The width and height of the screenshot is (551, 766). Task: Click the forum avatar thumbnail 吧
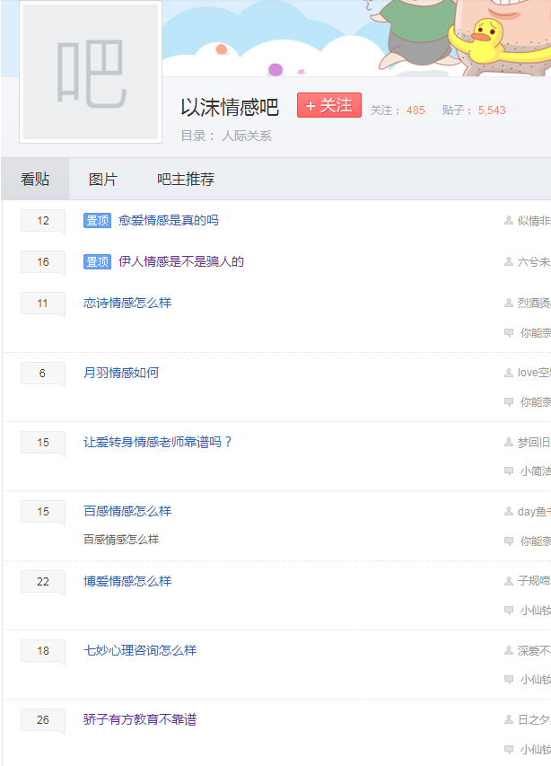click(90, 72)
